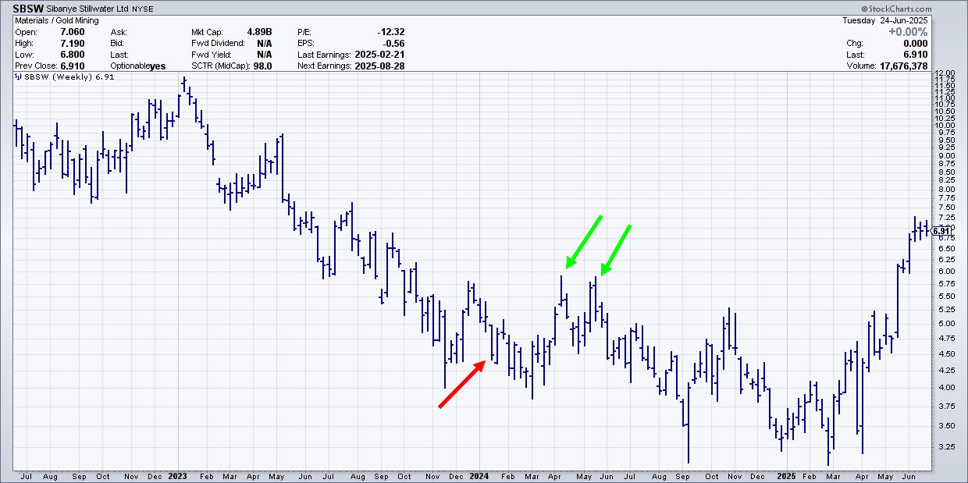This screenshot has height=483, width=968.
Task: Select the SCTR (MidCap) value 98.0
Action: click(x=262, y=66)
